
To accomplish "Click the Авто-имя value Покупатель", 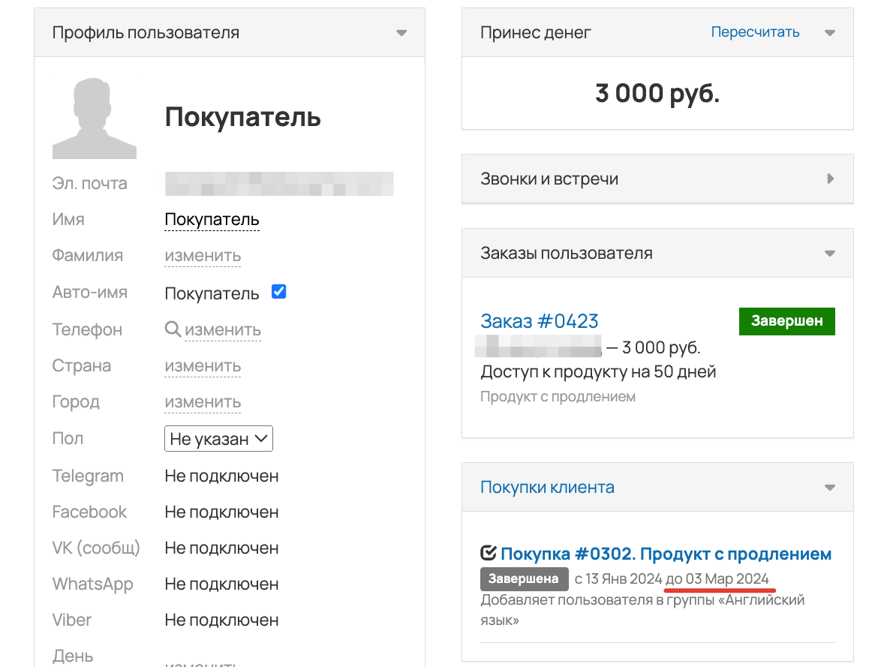I will (x=212, y=293).
